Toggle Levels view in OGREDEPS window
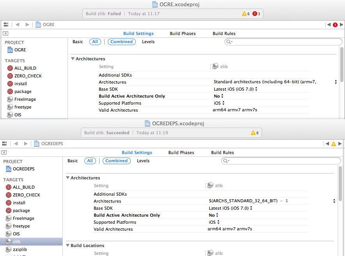Image resolution: width=345 pixels, height=256 pixels. tap(143, 161)
